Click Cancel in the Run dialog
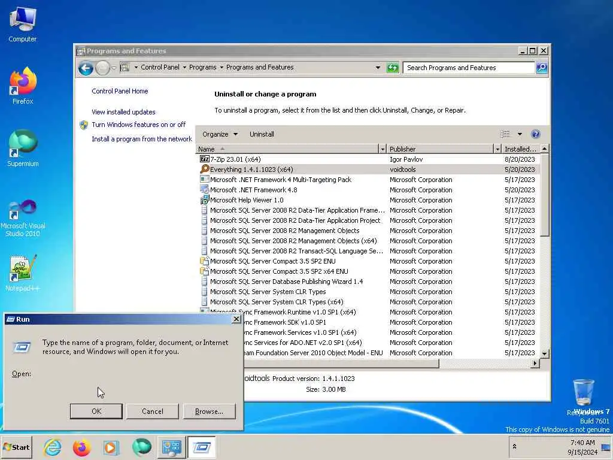The width and height of the screenshot is (613, 460). 153,411
